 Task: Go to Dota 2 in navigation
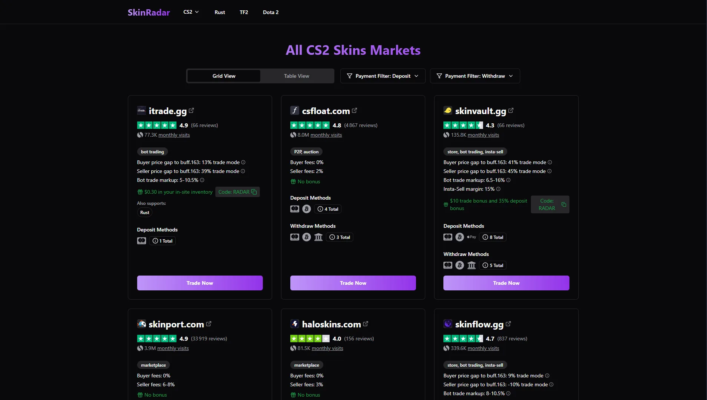(271, 12)
